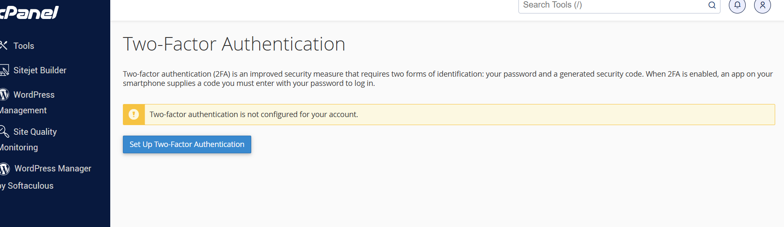This screenshot has width=784, height=227.
Task: Click Set Up Two-Factor Authentication button
Action: click(x=187, y=144)
